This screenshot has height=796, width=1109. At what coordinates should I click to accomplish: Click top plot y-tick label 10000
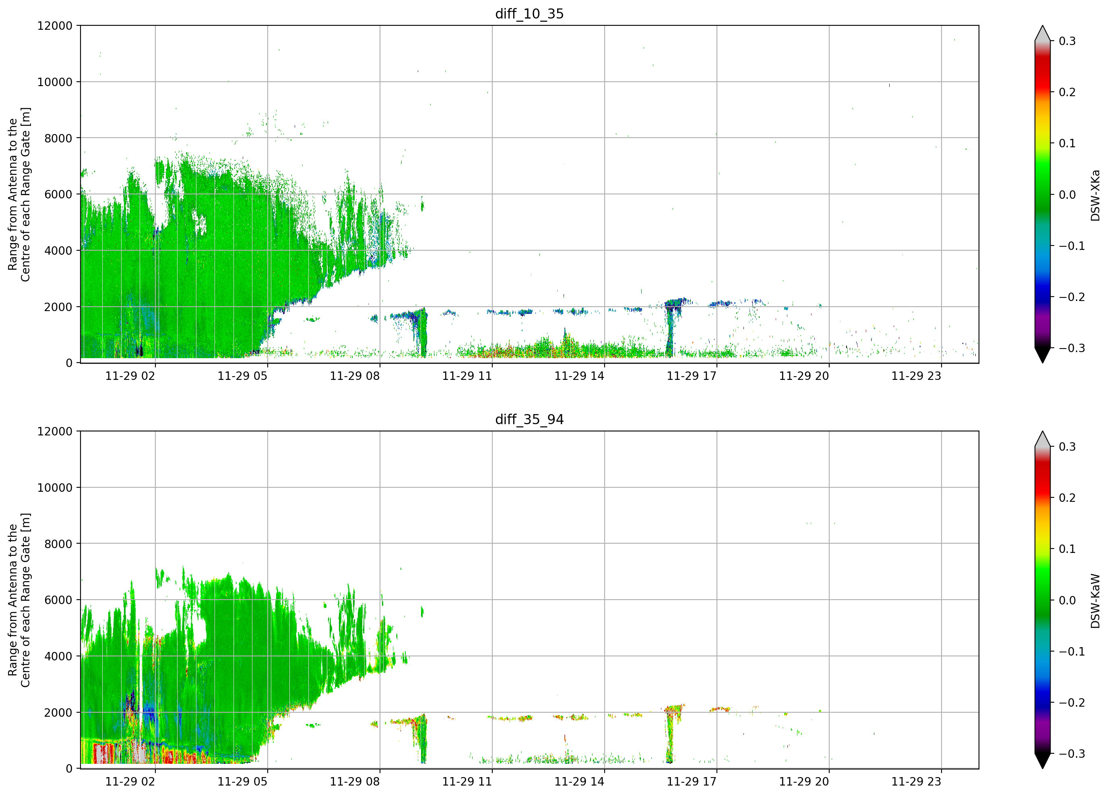pos(55,82)
